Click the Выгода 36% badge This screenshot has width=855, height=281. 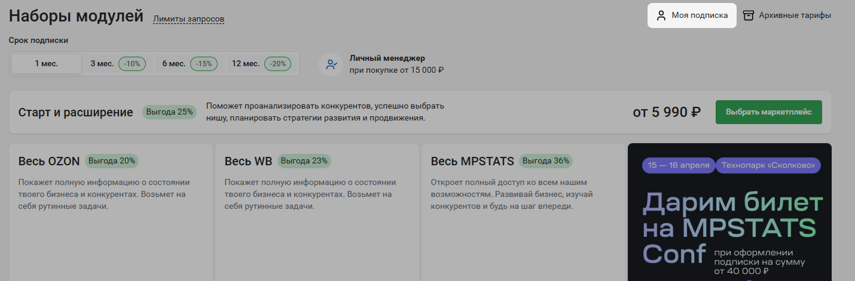coord(546,160)
